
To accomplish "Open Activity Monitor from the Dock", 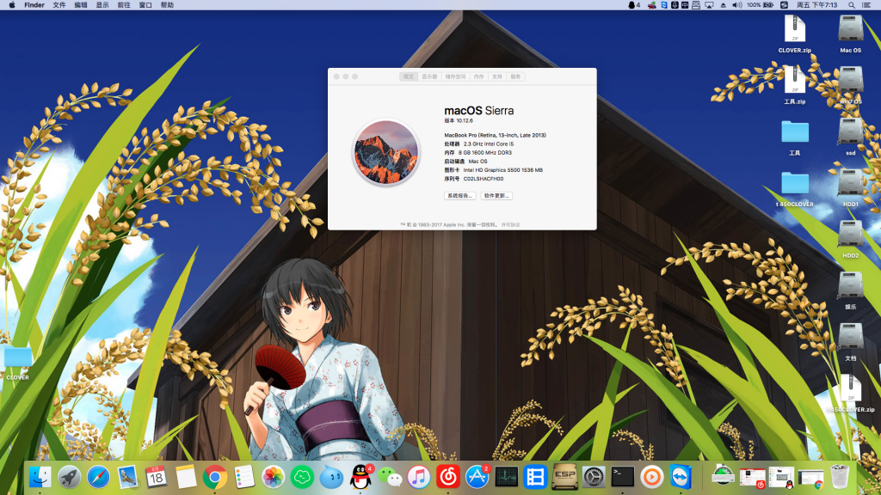I will tap(506, 477).
